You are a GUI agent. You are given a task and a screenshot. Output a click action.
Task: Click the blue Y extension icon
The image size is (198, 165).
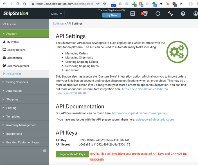(x=181, y=4)
